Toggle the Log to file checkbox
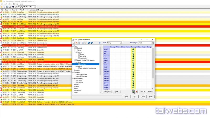210x118 pixels. point(79,56)
